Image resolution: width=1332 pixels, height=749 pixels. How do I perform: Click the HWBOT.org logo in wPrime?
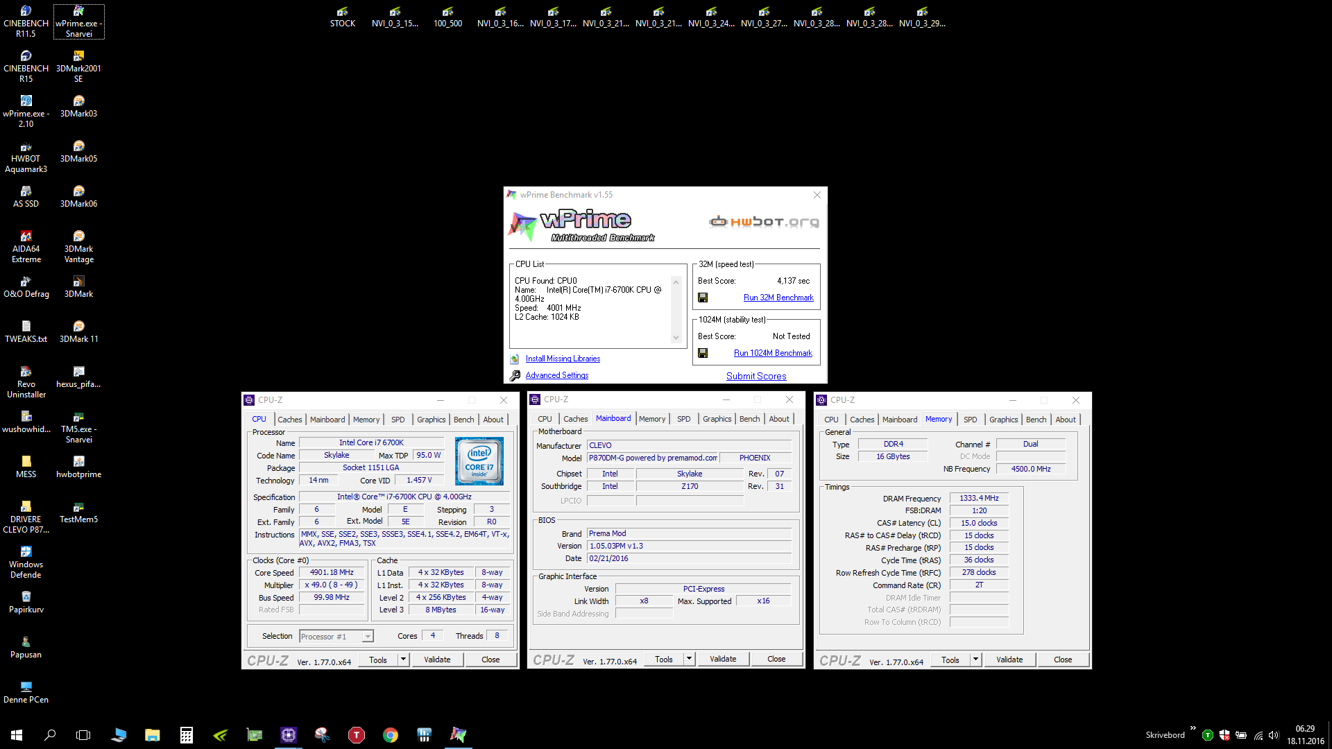pos(764,221)
